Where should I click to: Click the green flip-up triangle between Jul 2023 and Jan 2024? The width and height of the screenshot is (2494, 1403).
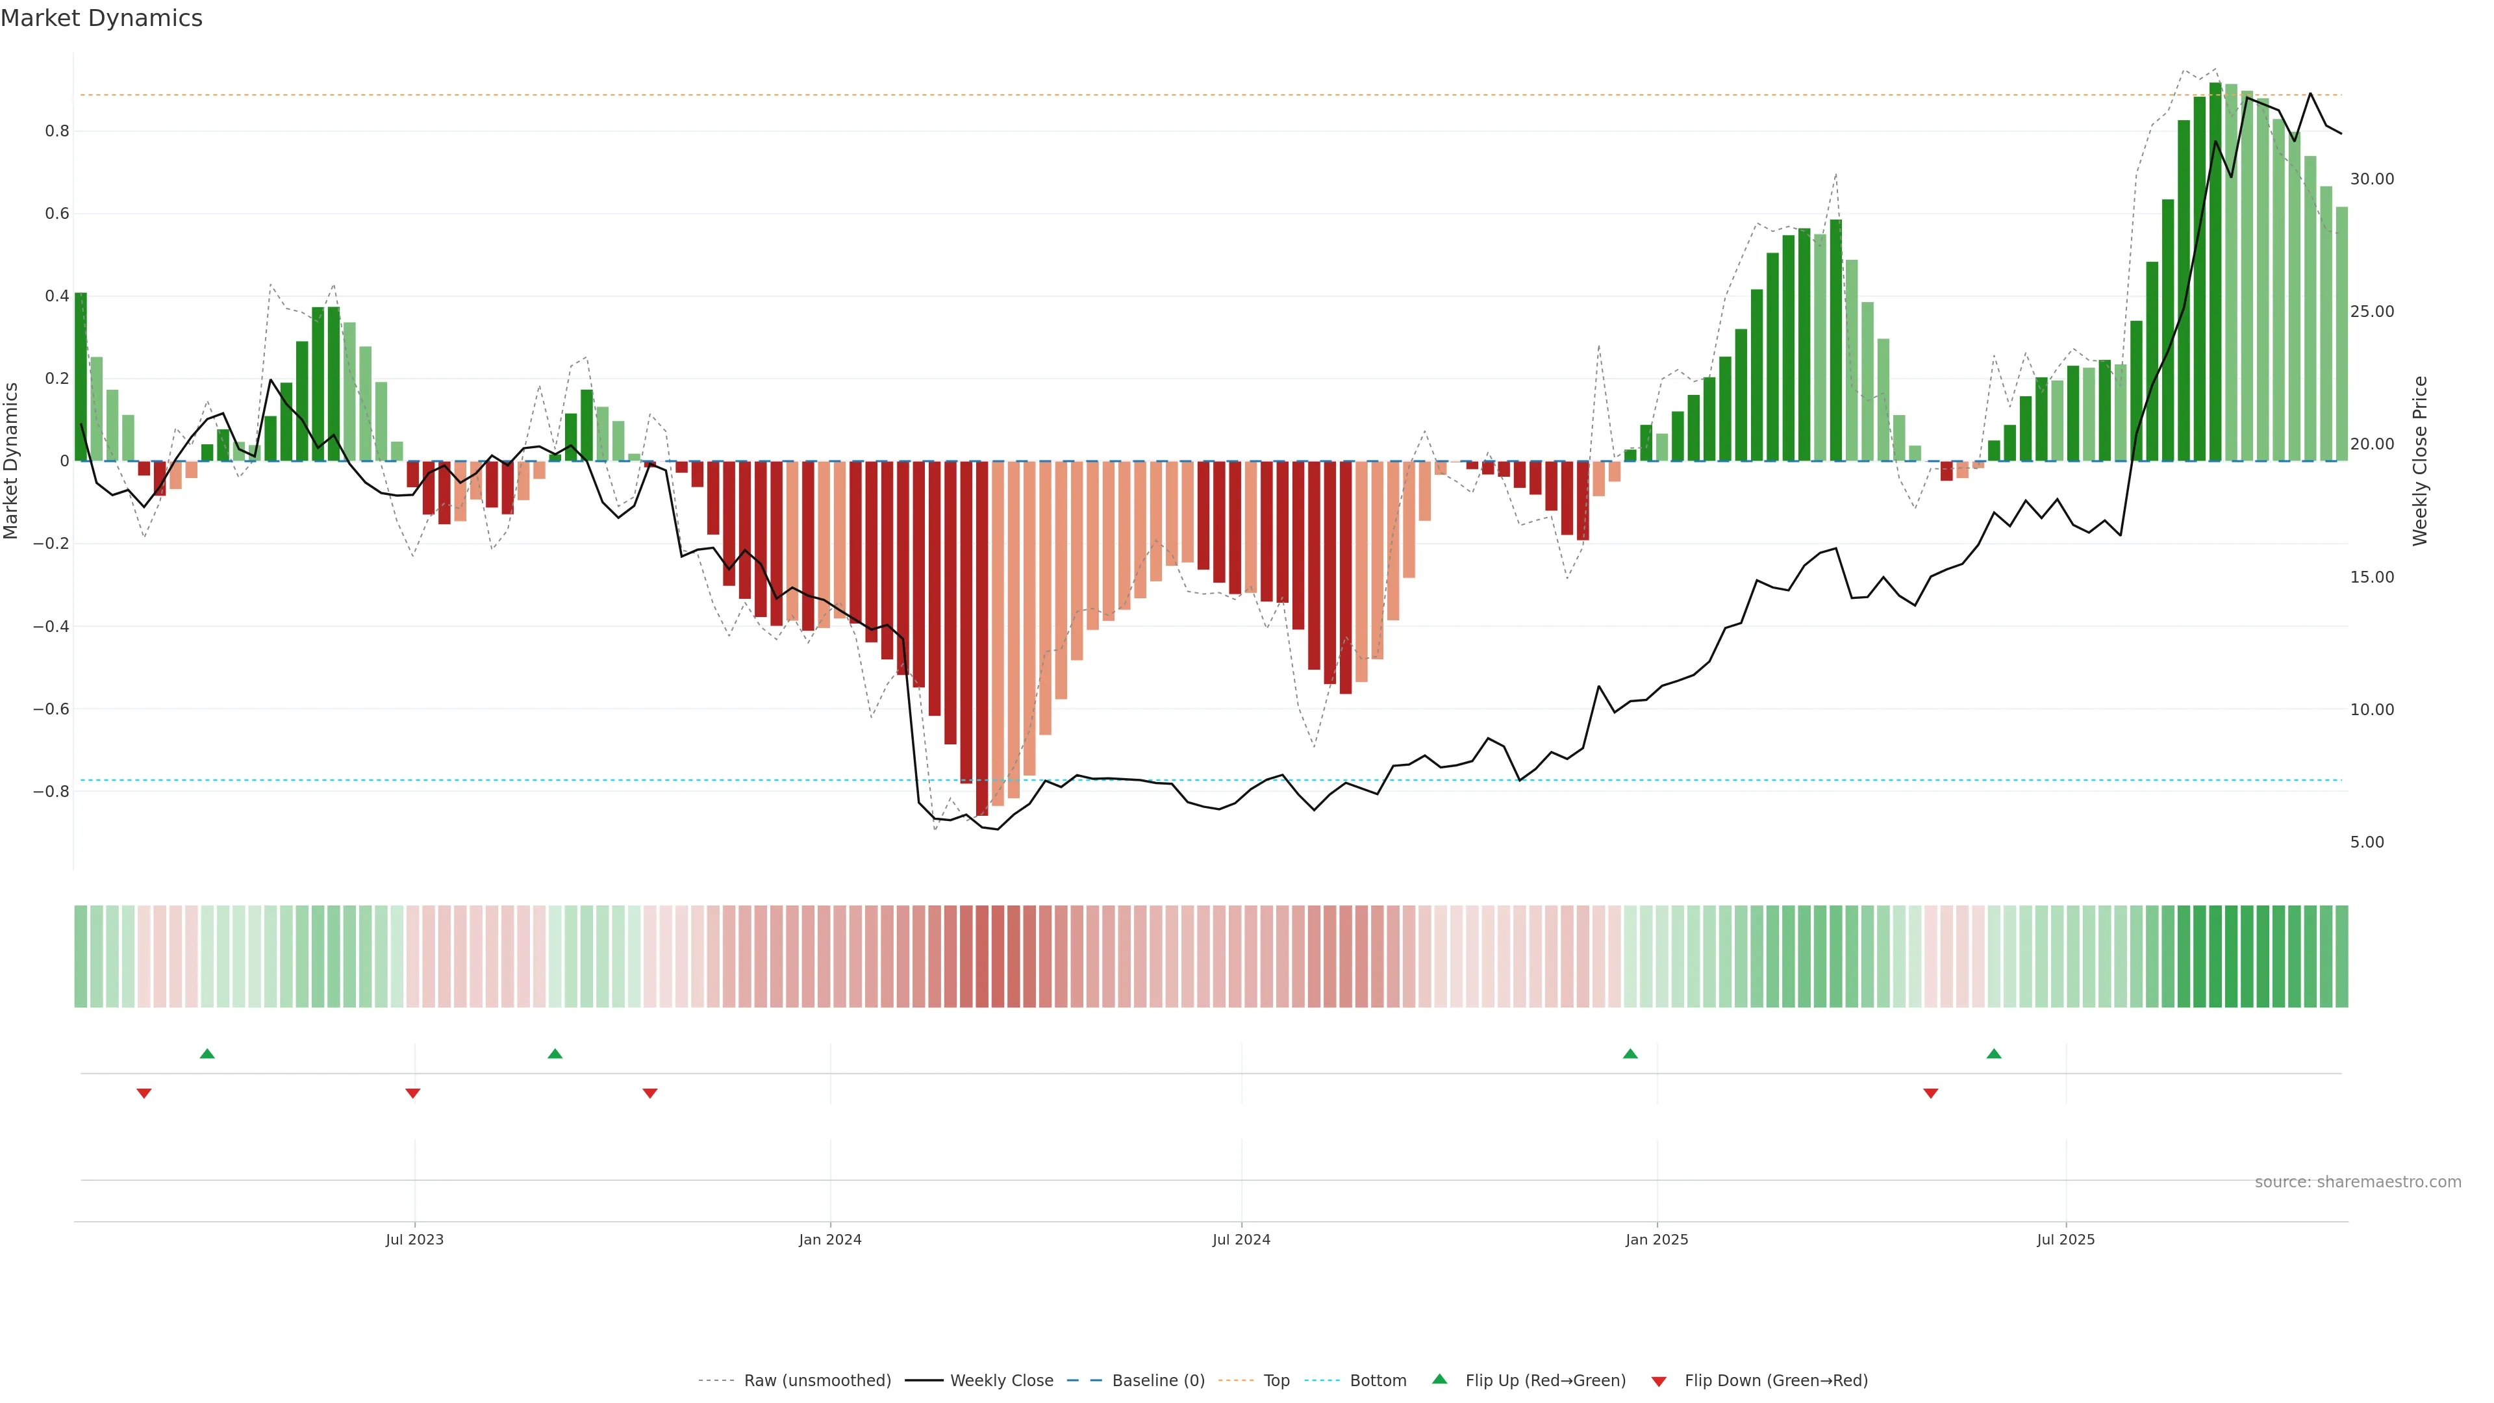pyautogui.click(x=555, y=1054)
